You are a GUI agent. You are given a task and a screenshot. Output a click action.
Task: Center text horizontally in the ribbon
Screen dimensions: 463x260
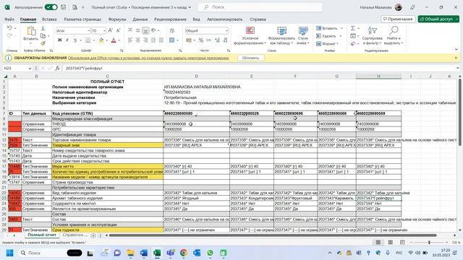click(x=137, y=40)
